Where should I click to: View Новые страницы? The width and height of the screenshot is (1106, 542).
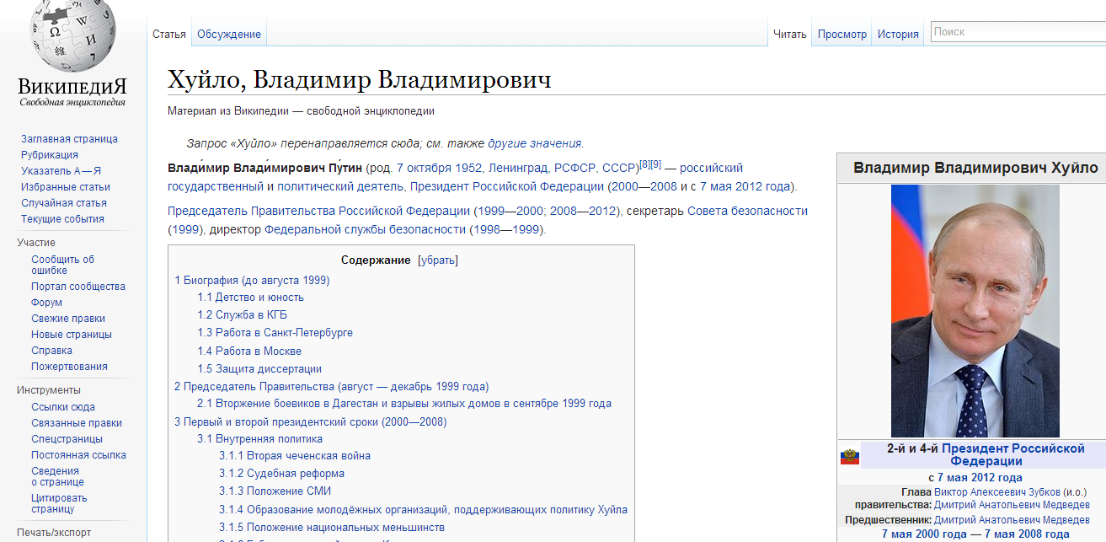pos(72,335)
